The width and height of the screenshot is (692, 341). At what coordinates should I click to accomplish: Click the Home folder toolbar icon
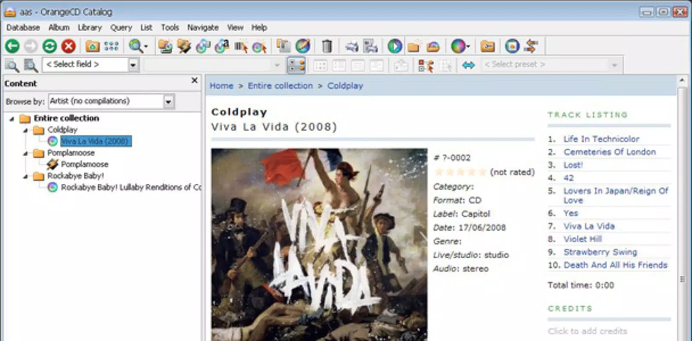[x=92, y=46]
